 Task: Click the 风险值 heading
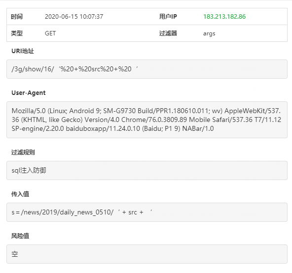point(20,236)
